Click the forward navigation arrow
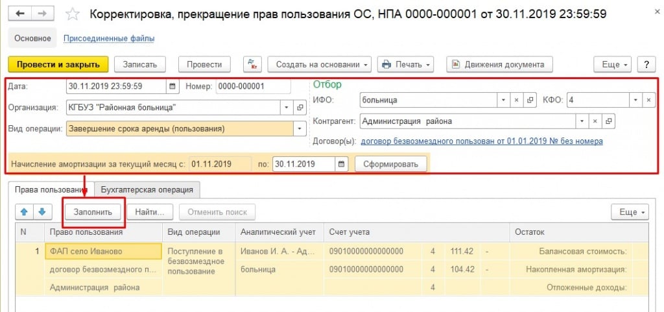Screen dimensions: 664x312 tap(41, 14)
